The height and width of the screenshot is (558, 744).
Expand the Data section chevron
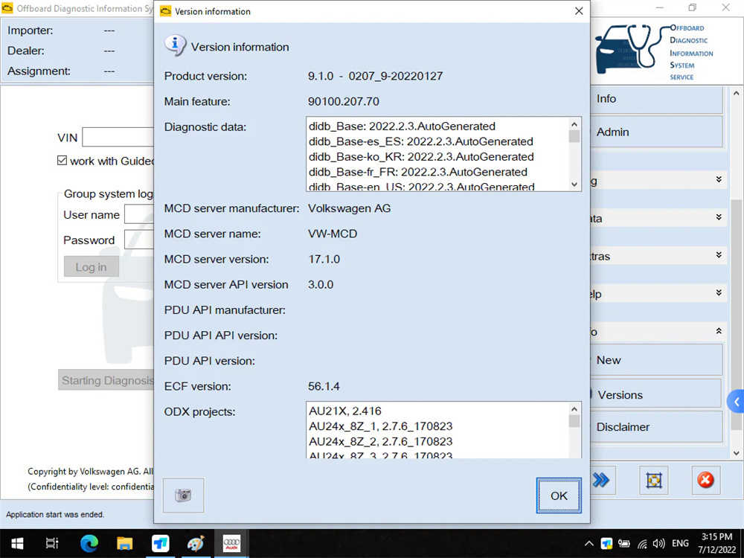(719, 217)
